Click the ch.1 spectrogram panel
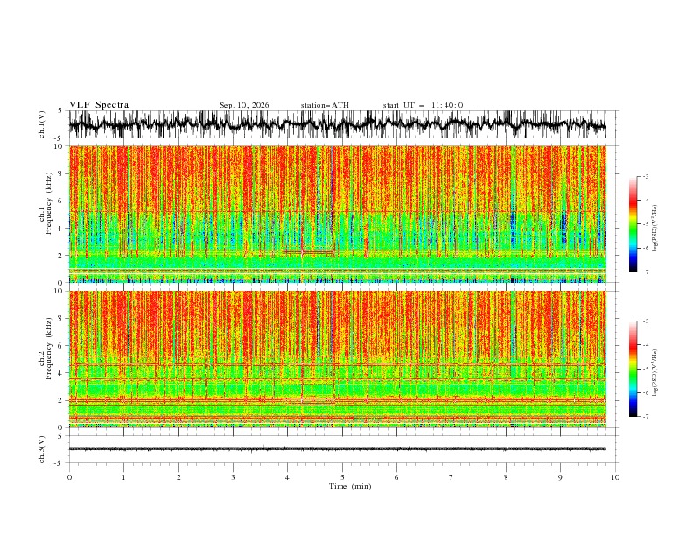The width and height of the screenshot is (693, 536). click(337, 214)
